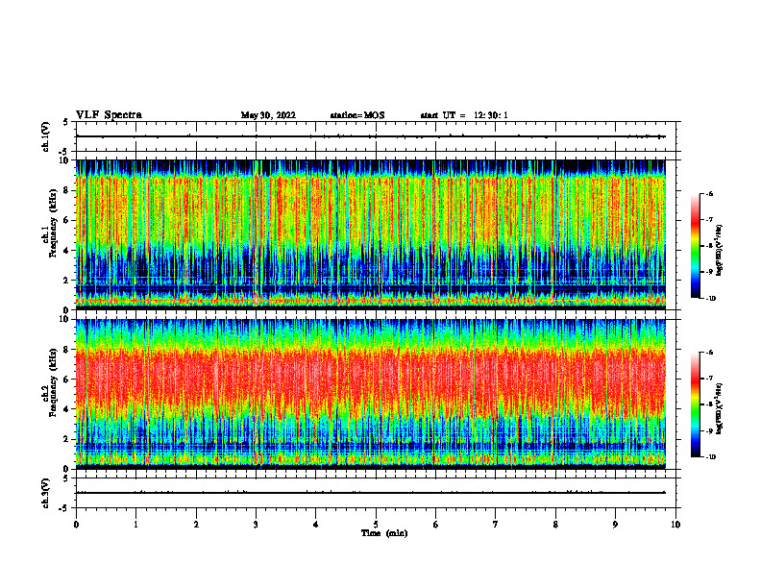Select the date text "May 30, 2022"

pyautogui.click(x=268, y=115)
